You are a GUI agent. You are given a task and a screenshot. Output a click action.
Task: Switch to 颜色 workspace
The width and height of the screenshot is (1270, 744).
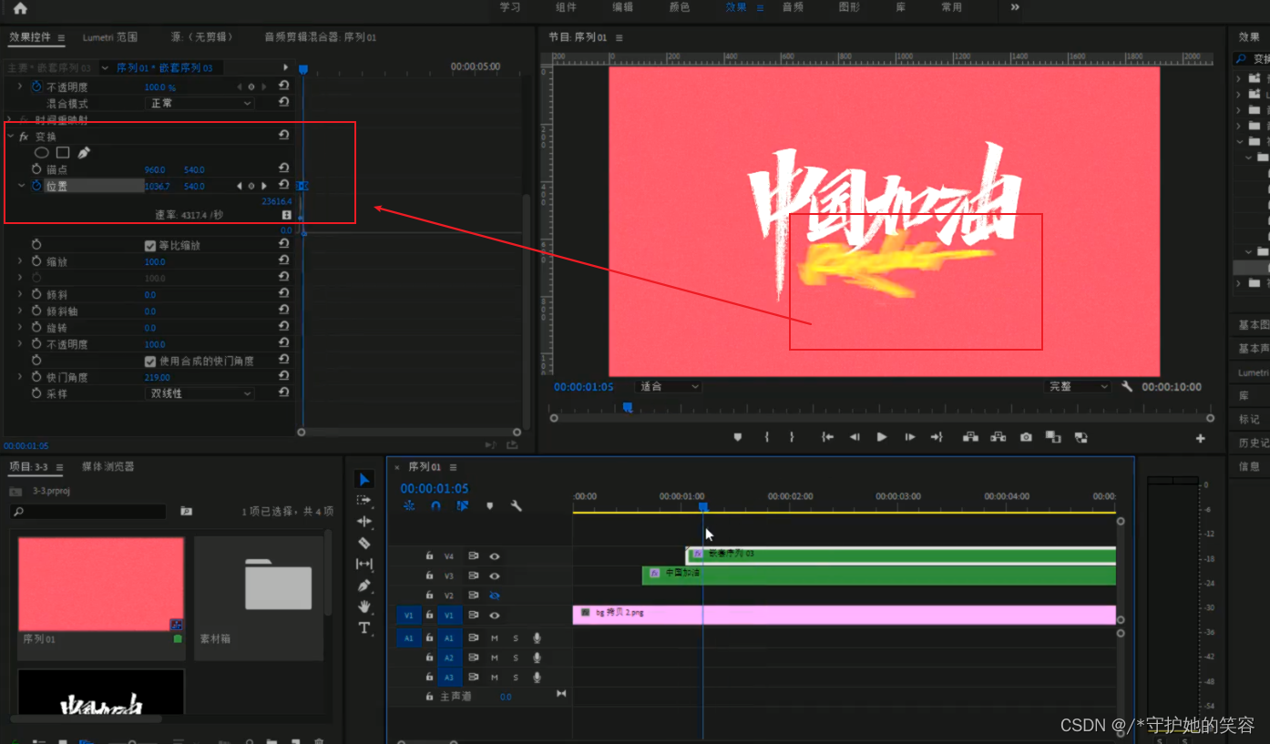point(680,7)
